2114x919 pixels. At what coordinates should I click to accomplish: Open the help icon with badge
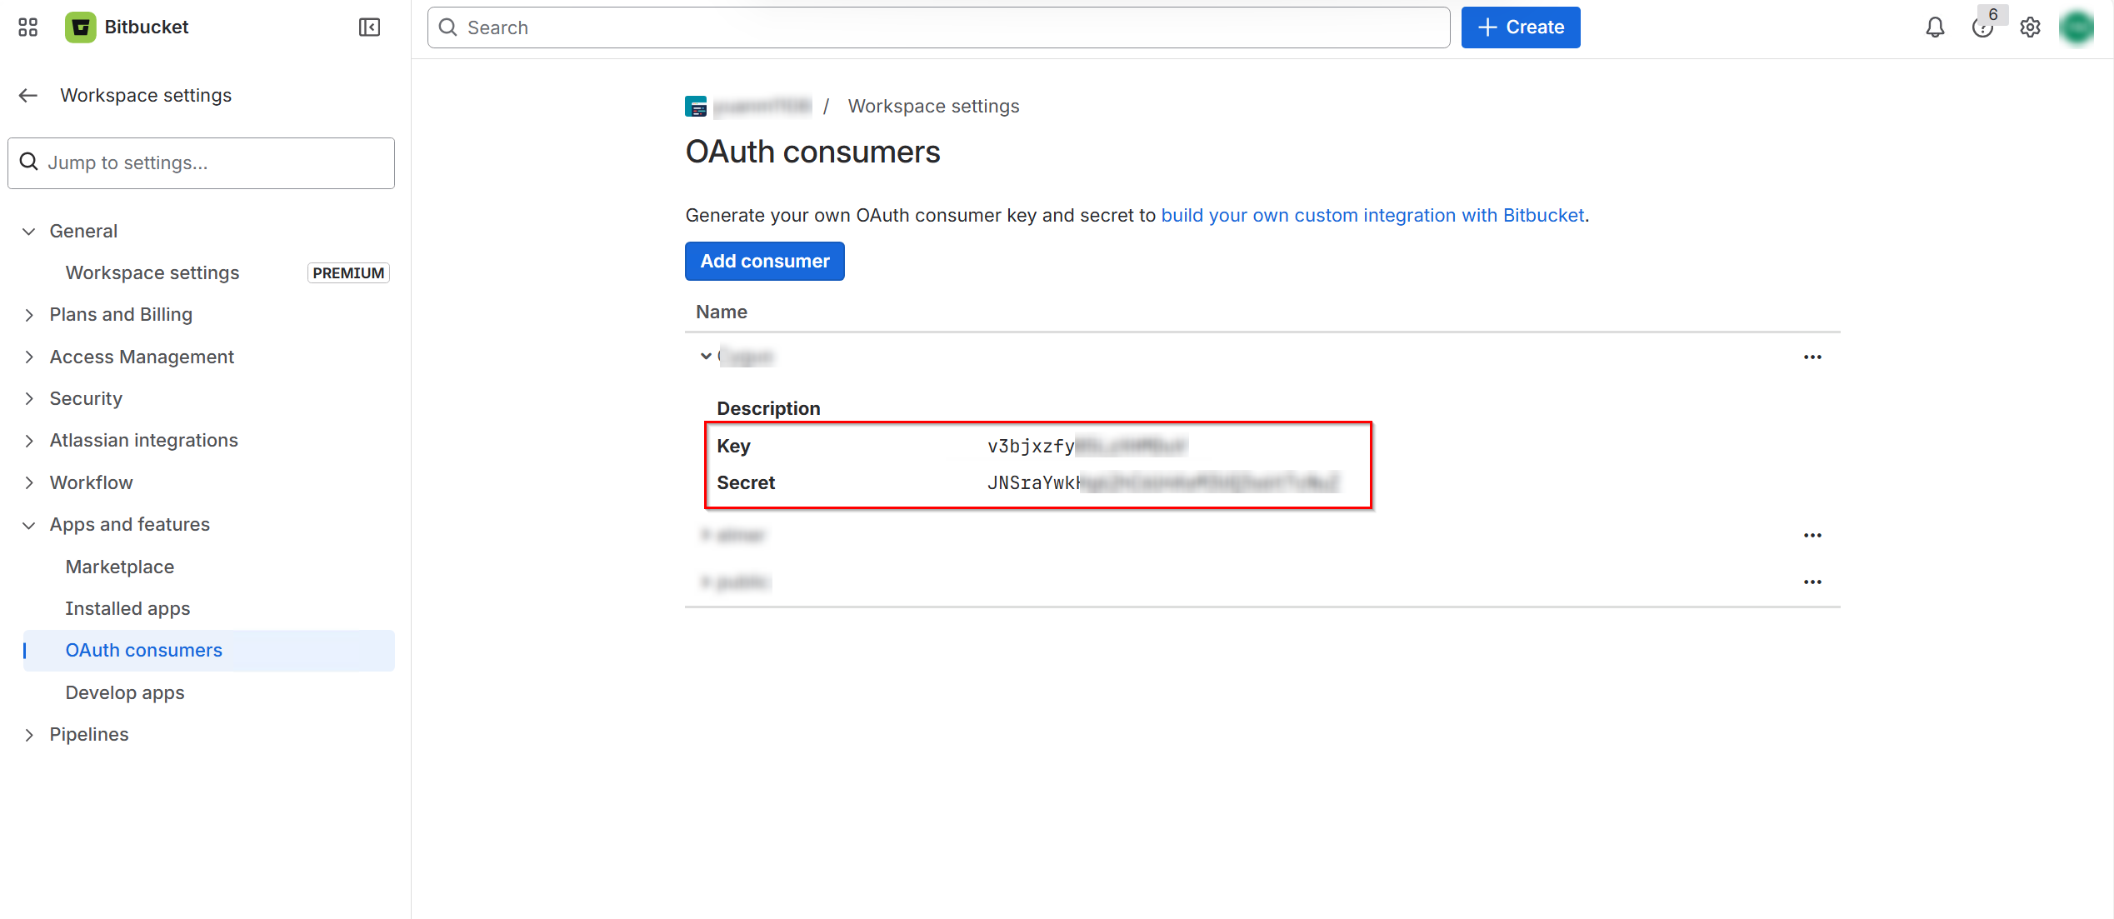coord(1982,27)
